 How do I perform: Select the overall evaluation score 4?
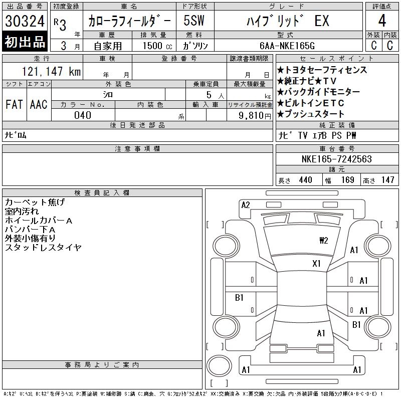(382, 21)
